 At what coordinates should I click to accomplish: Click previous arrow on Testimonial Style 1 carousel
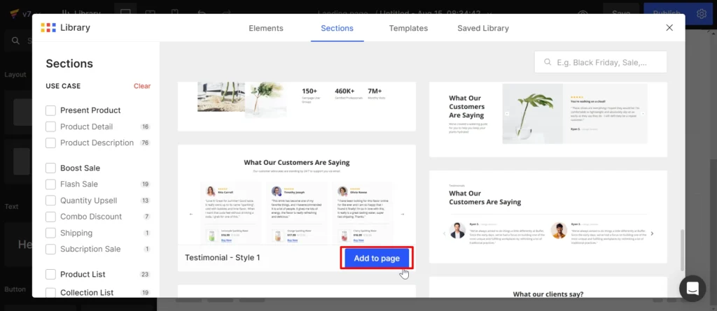[x=191, y=215]
